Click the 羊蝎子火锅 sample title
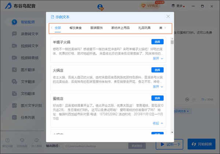220x154 pixels. pos(62,42)
